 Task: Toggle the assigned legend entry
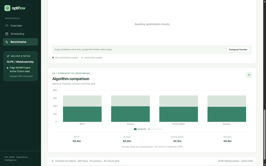click(x=140, y=129)
